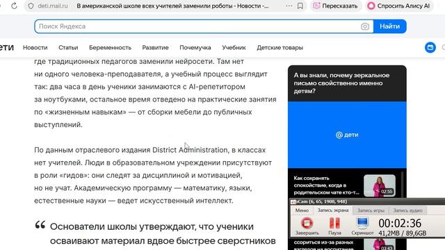This screenshot has height=250, width=445.
Task: Open the oCam Меню tab
Action: pos(302,210)
